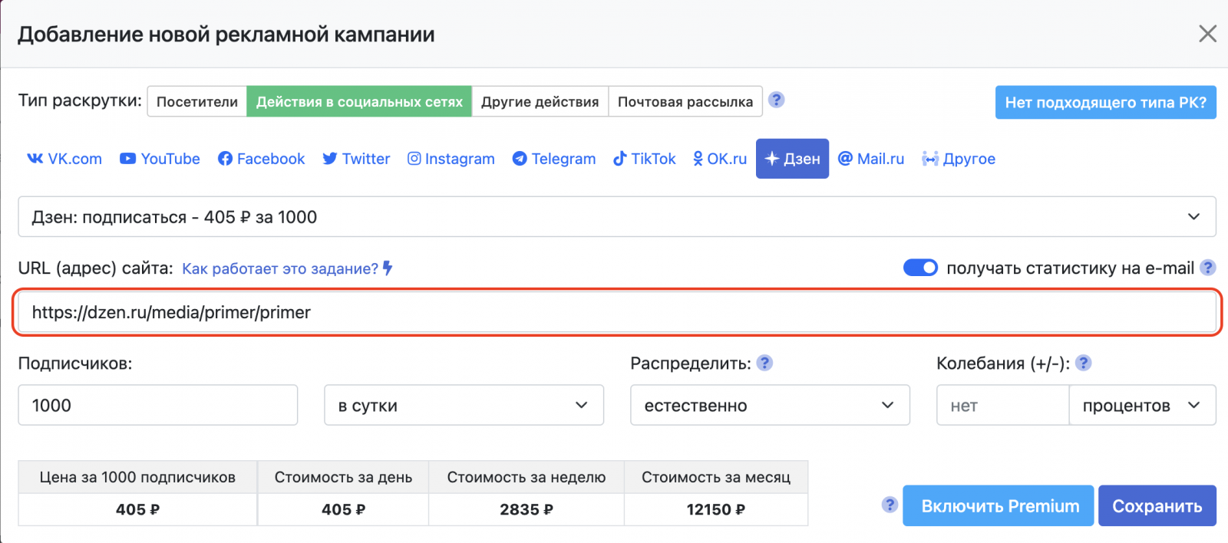The width and height of the screenshot is (1228, 543).
Task: Click help icon next to Колебания
Action: point(1083,363)
